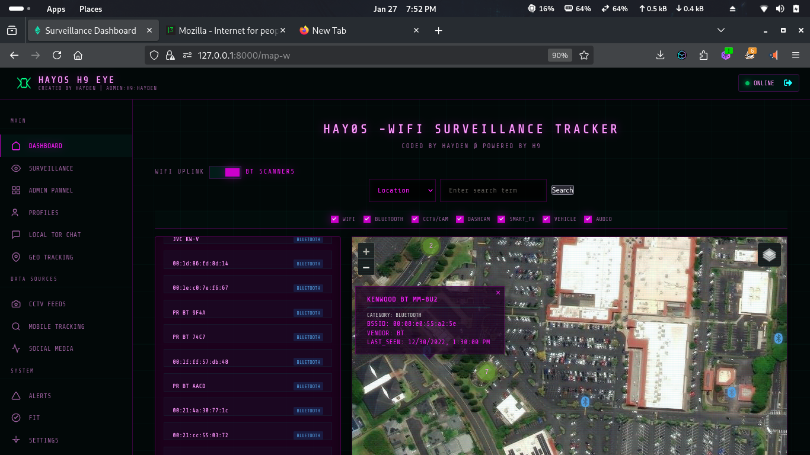Open the Places menu in the top panel
Screen dimensions: 810x455
pos(91,9)
